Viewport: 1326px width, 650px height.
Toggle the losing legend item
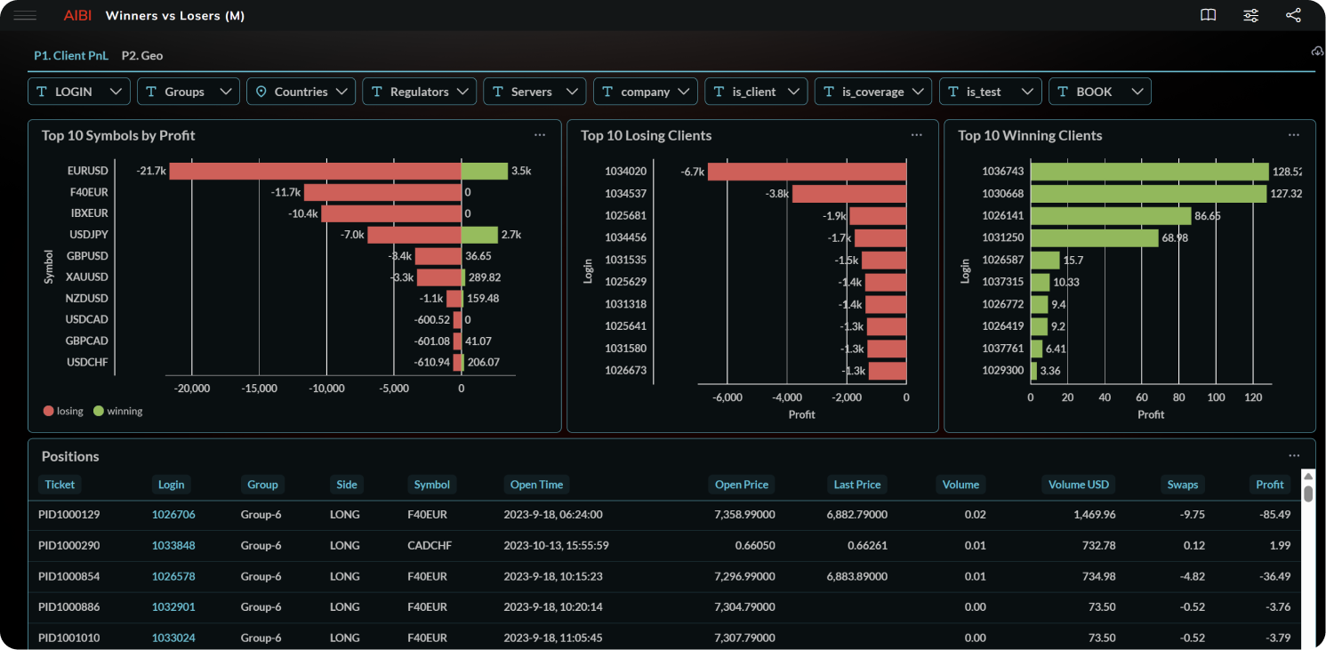tap(63, 411)
